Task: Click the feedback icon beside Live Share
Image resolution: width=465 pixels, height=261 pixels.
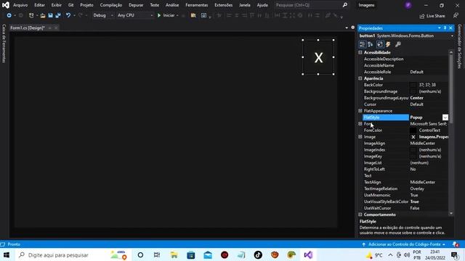Action: click(x=456, y=16)
